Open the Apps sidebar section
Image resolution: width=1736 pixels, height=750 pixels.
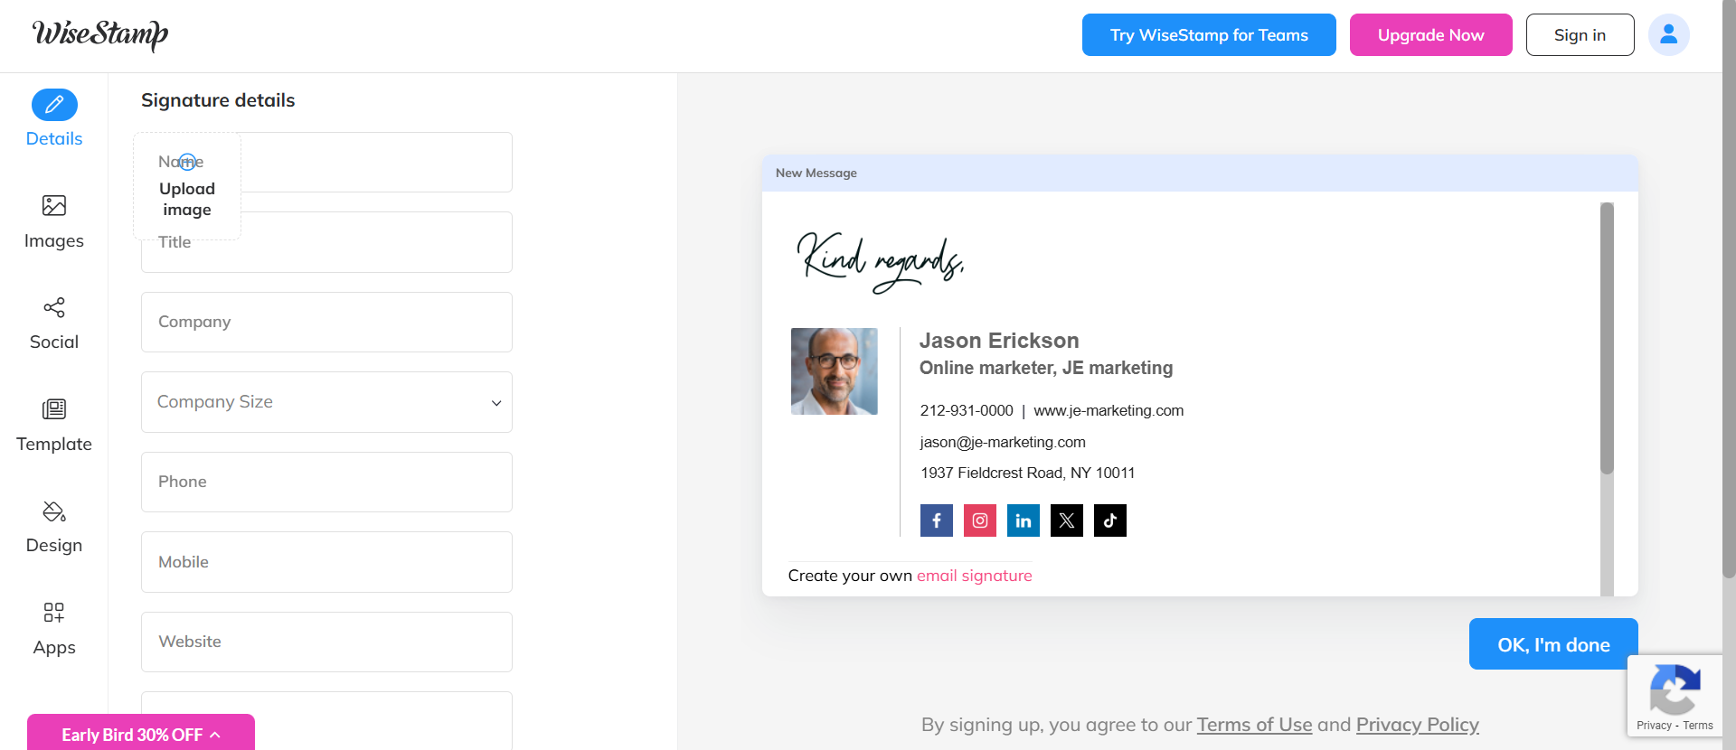(54, 613)
